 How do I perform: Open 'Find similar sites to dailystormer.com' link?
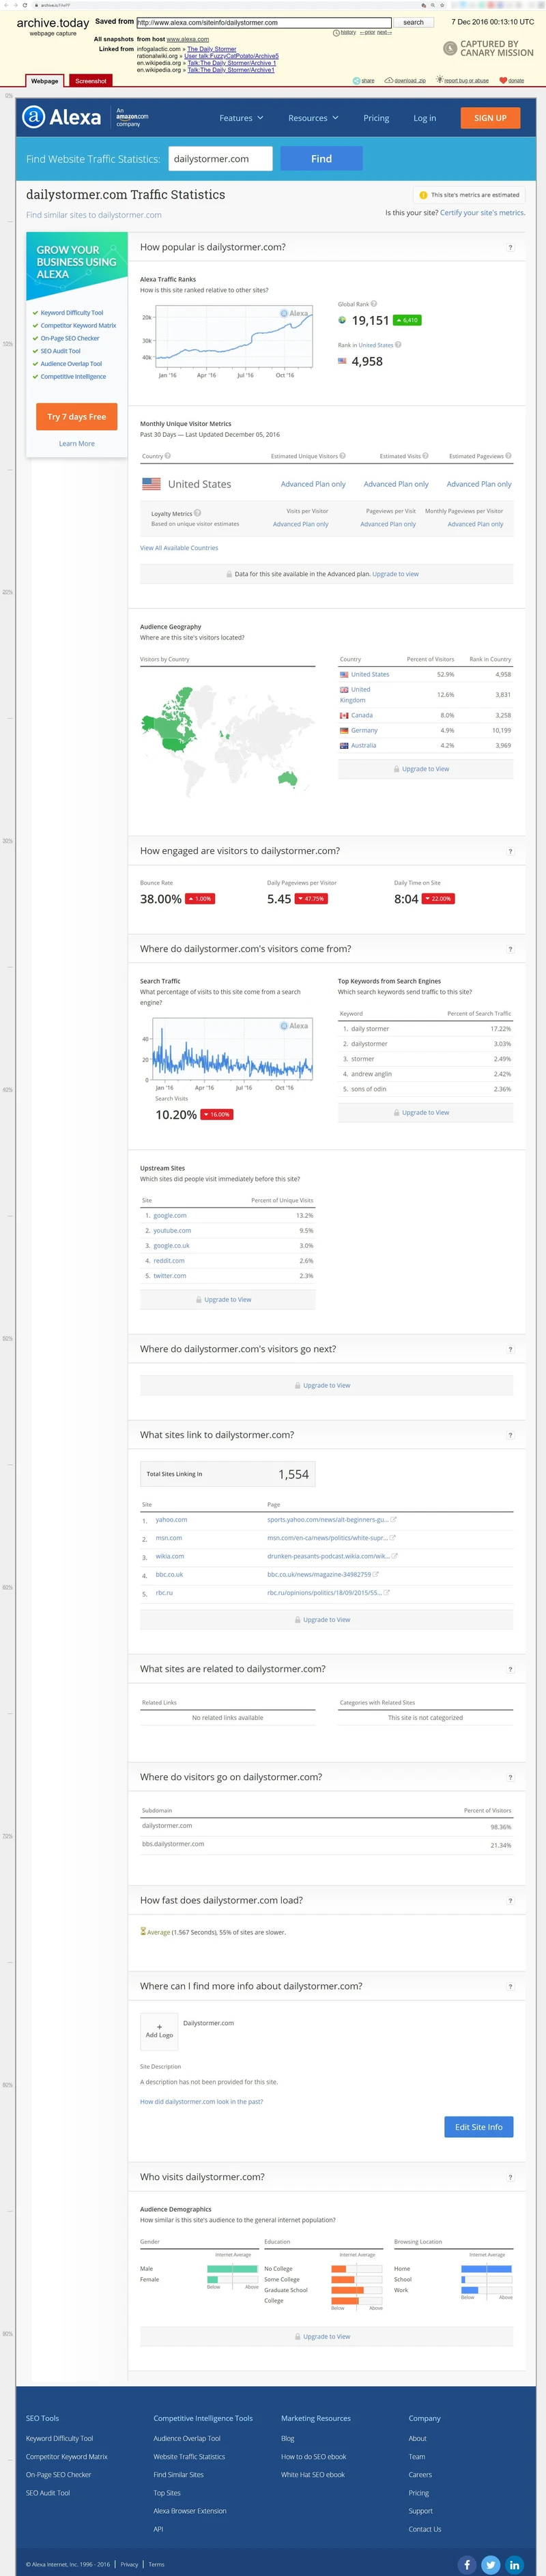(94, 215)
